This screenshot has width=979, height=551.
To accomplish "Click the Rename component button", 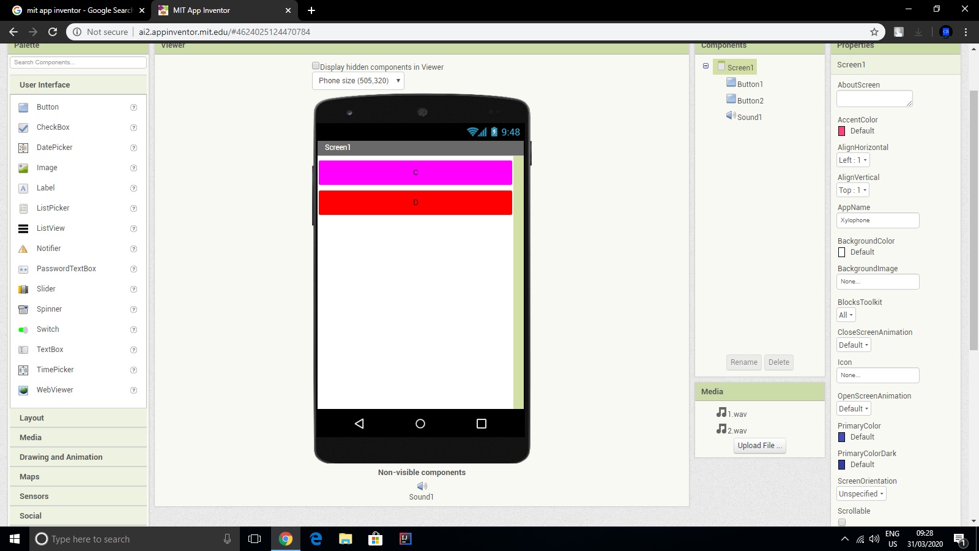I will coord(743,362).
